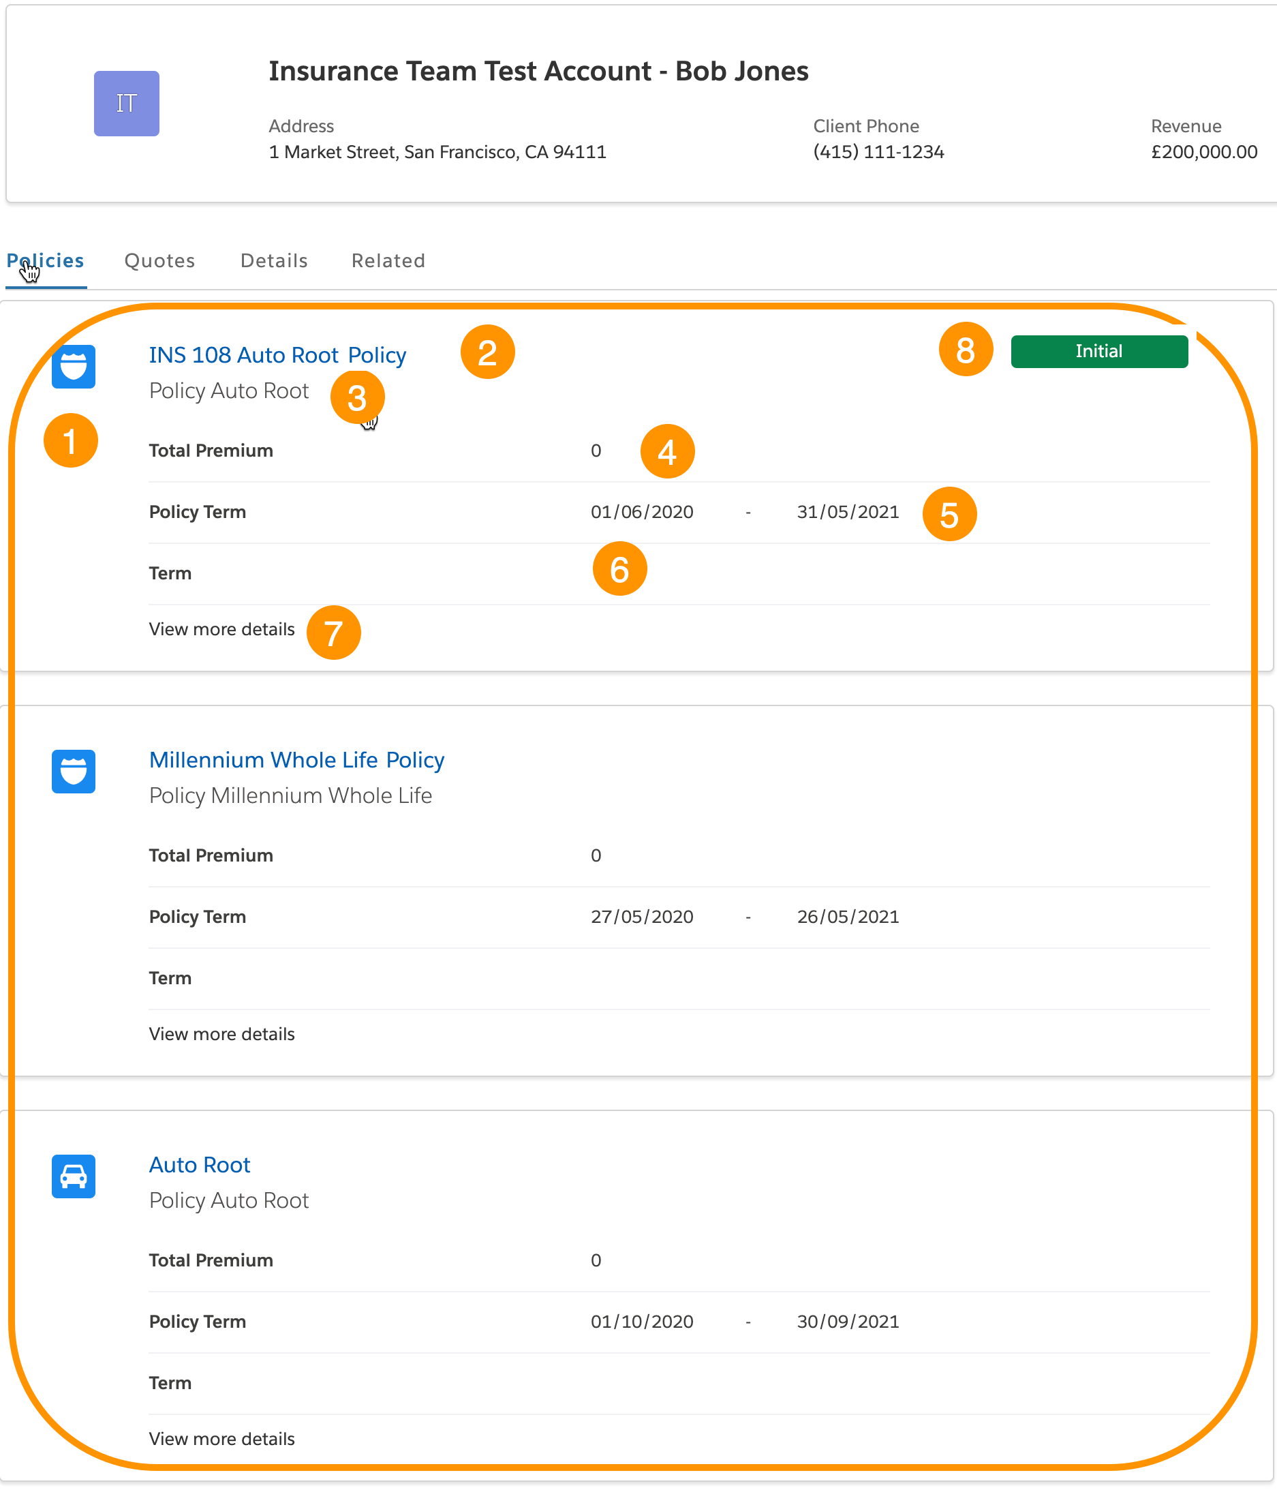Click the end date 30/09/2021
Image resolution: width=1277 pixels, height=1490 pixels.
[x=848, y=1322]
